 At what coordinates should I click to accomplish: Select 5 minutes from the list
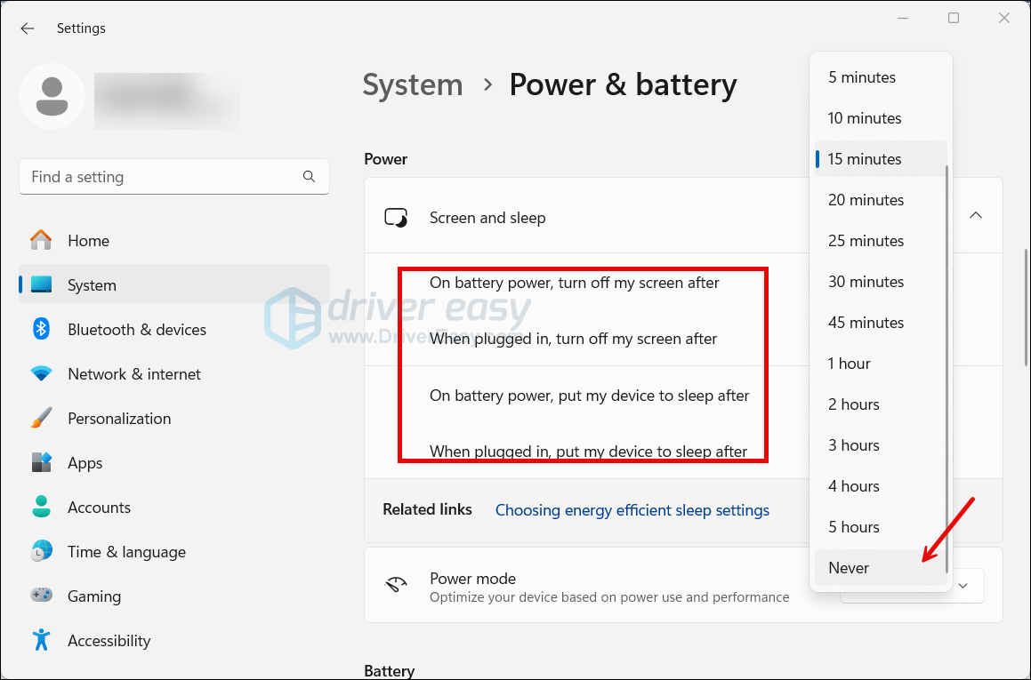coord(862,77)
